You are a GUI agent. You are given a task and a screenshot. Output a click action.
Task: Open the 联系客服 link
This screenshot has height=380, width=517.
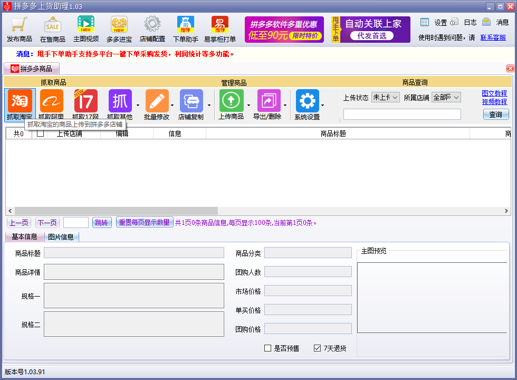(x=493, y=37)
